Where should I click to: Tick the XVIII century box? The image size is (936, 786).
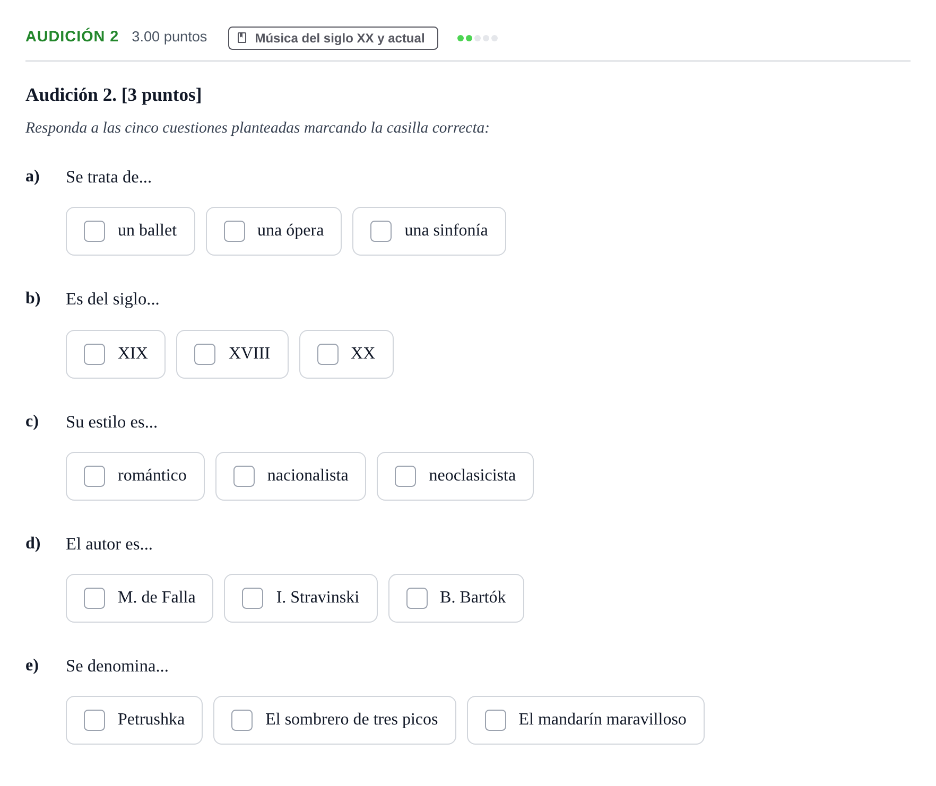click(x=205, y=354)
